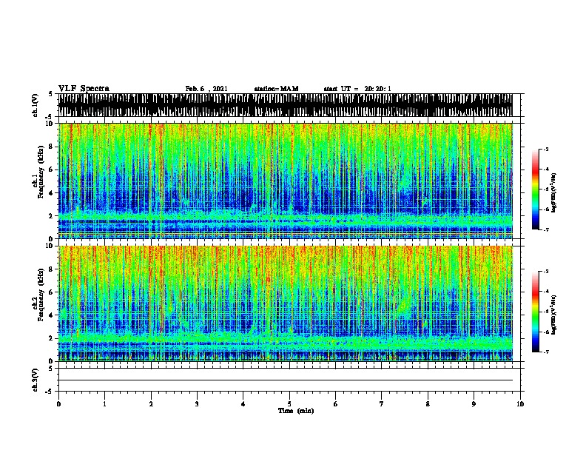The image size is (586, 453).
Task: Click time axis tick label "1"
Action: (104, 404)
